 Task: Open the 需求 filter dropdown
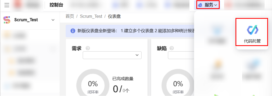pos(112,55)
